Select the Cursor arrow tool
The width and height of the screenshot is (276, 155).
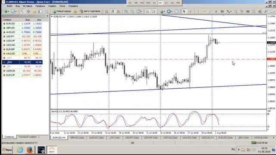(x=184, y=12)
